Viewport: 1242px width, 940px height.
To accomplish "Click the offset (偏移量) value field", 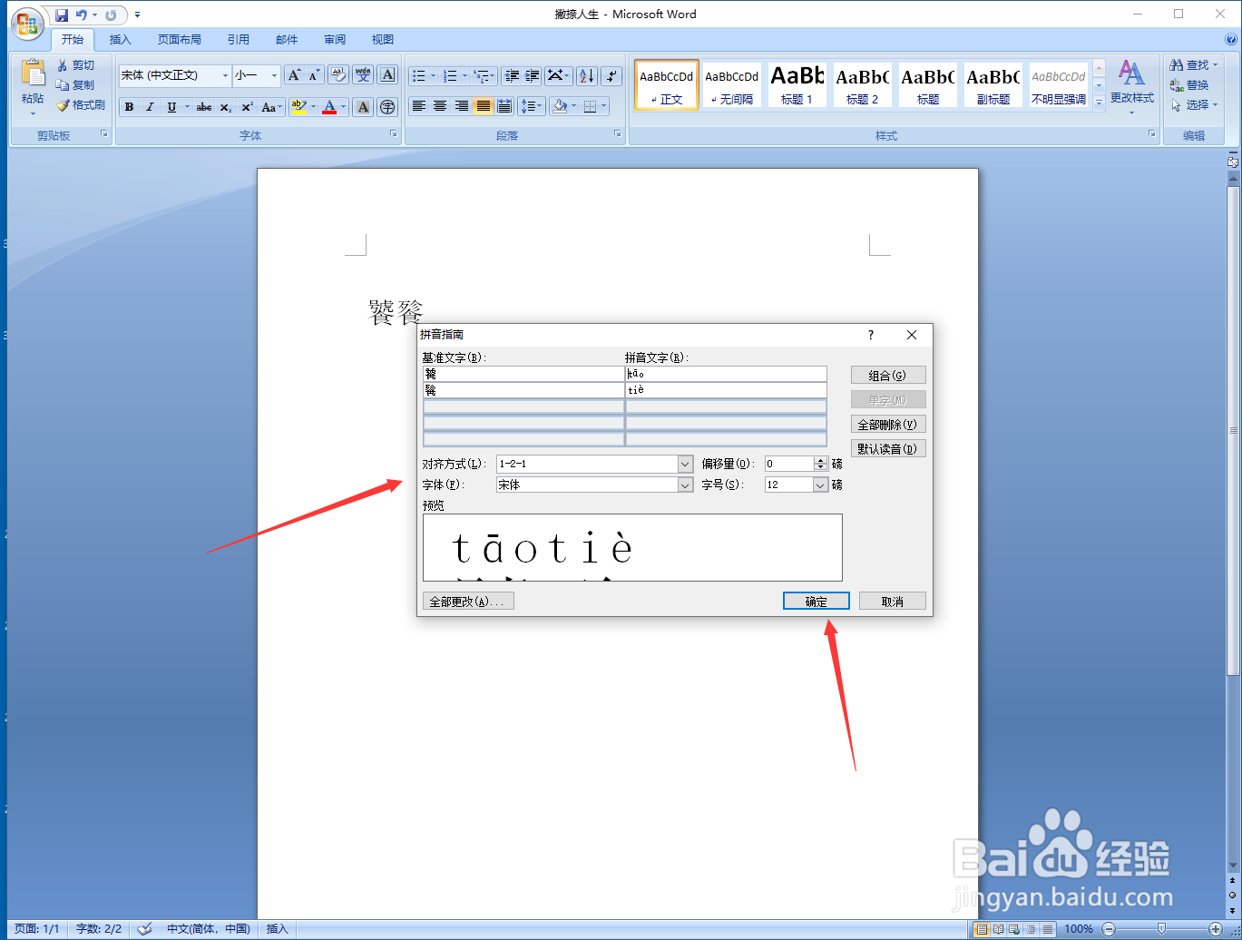I will click(789, 464).
